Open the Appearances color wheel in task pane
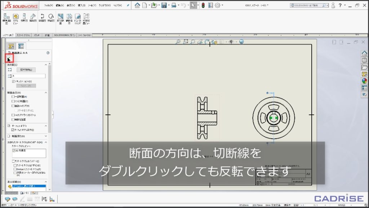This screenshot has width=369, height=208. 364,81
